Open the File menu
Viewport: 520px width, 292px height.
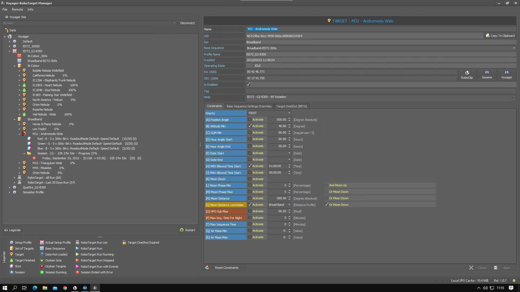5,9
